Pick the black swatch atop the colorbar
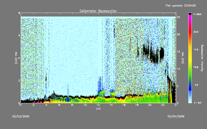This screenshot has height=129, width=207. (x=190, y=14)
